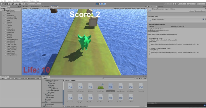Open the Layers dropdown
206x108 pixels.
191,4
